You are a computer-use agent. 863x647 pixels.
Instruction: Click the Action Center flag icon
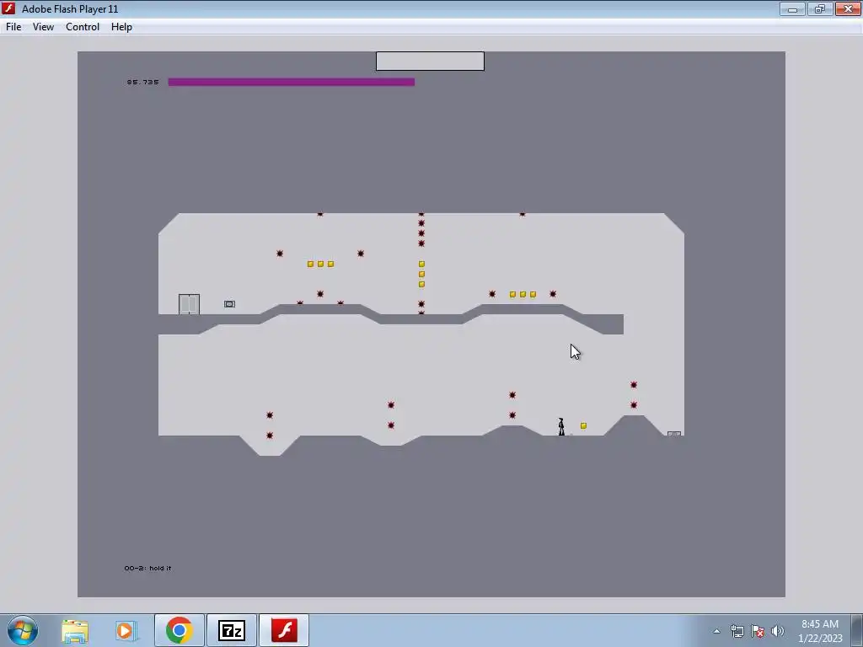pos(758,631)
